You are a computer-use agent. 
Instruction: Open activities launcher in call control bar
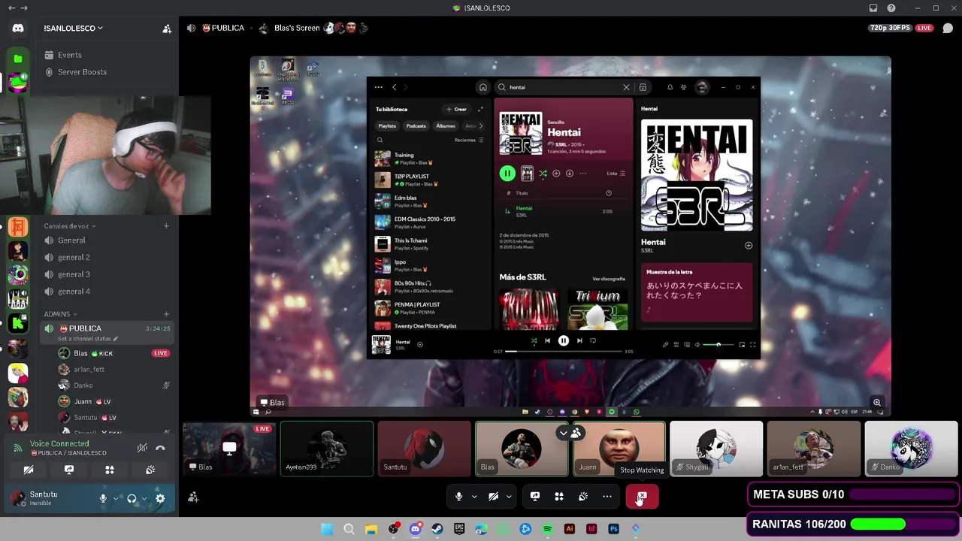pyautogui.click(x=559, y=497)
